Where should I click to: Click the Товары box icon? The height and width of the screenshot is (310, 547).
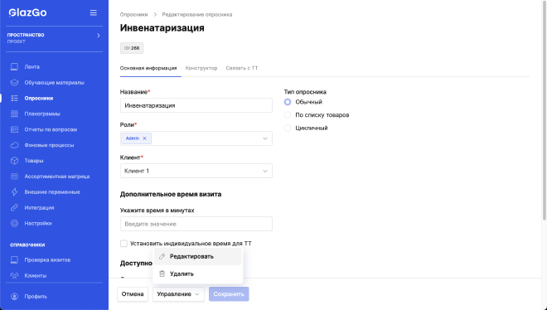coord(14,161)
